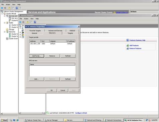Click the Add Portal button
Image resolution: width=159 pixels, height=122 pixels.
pos(36,56)
